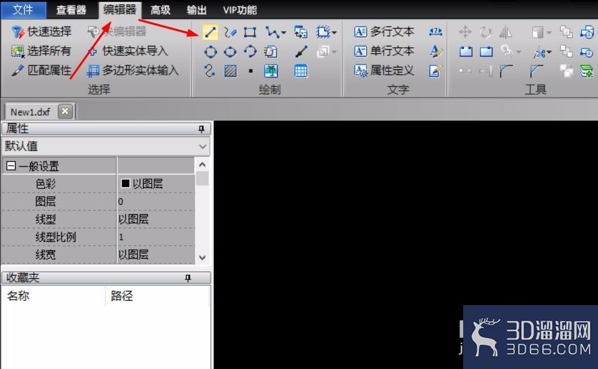598x369 pixels.
Task: Click the 线型比例 value field showing 1
Action: click(x=156, y=237)
